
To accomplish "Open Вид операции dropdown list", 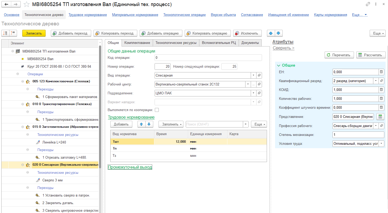I will (x=253, y=75).
